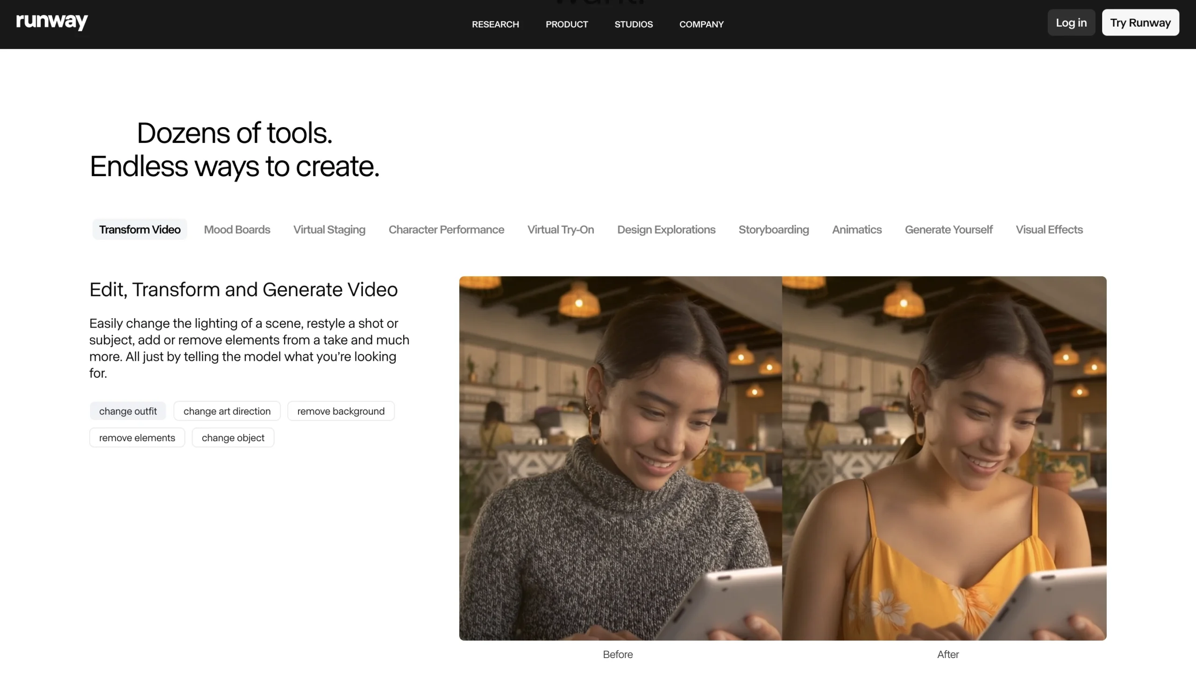Select the Animatics tab
Image resolution: width=1196 pixels, height=673 pixels.
pos(856,229)
